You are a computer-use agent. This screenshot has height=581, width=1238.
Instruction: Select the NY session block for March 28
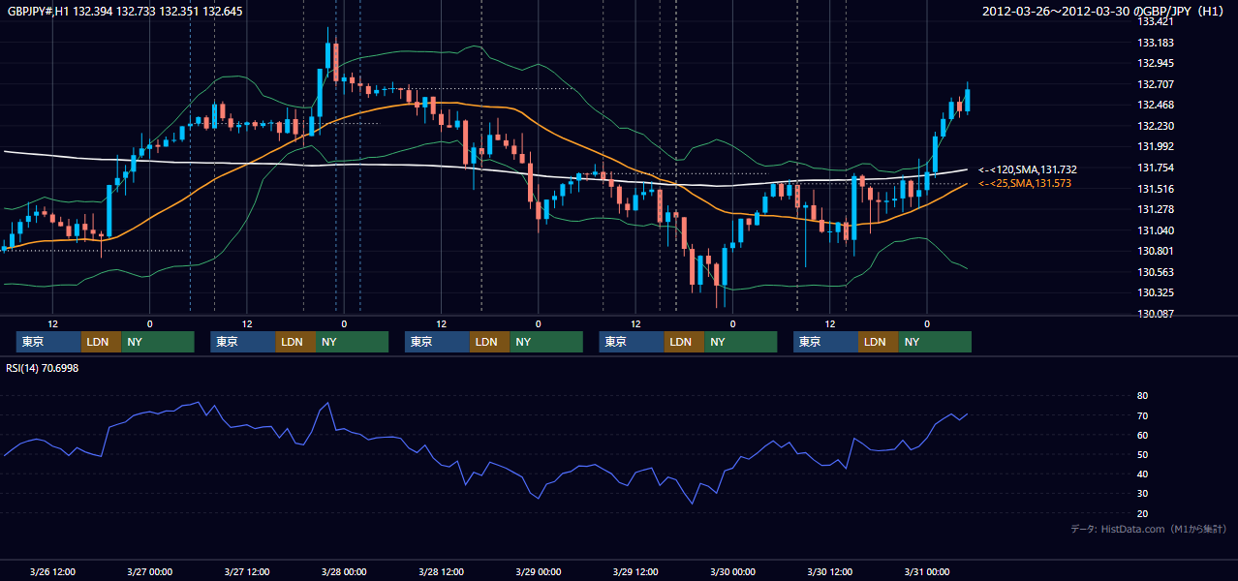click(546, 342)
